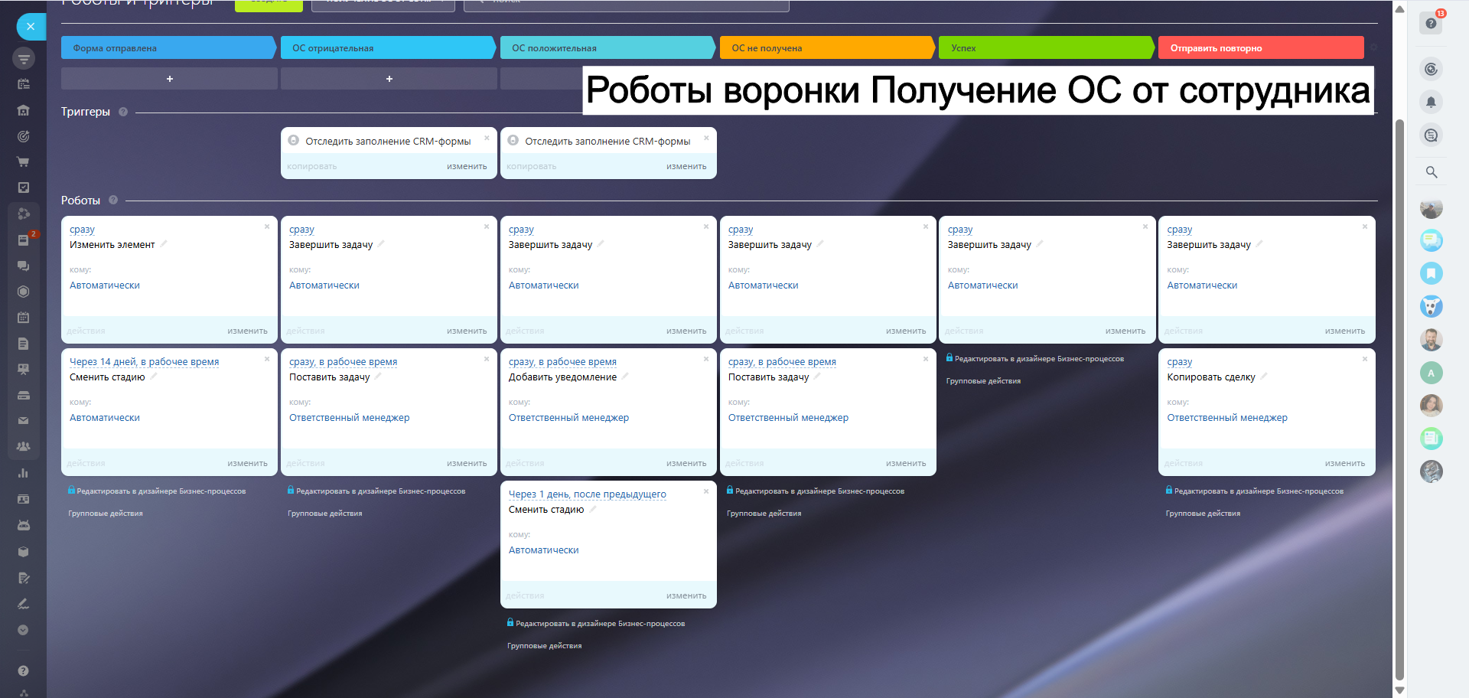The width and height of the screenshot is (1469, 698).
Task: Open the dog avatar chat in right panel
Action: coord(1432,306)
